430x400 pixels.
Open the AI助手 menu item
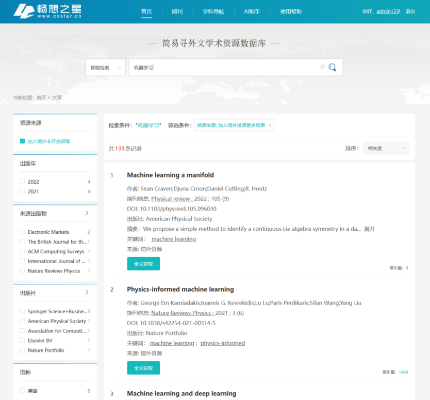click(x=252, y=11)
